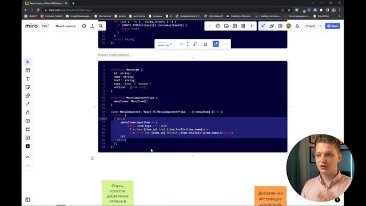
Task: Expand the collapsed top toolbar arrow
Action: click(209, 26)
